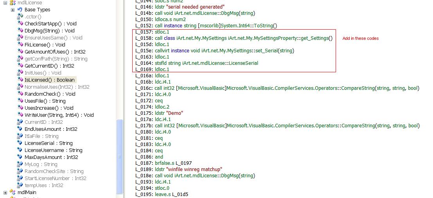Screen dimensions: 433x198
Task: Click the IsLicensed() method icon
Action: coord(20,80)
